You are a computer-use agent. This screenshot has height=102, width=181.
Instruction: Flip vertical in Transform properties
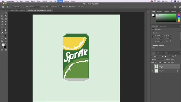pos(171,41)
